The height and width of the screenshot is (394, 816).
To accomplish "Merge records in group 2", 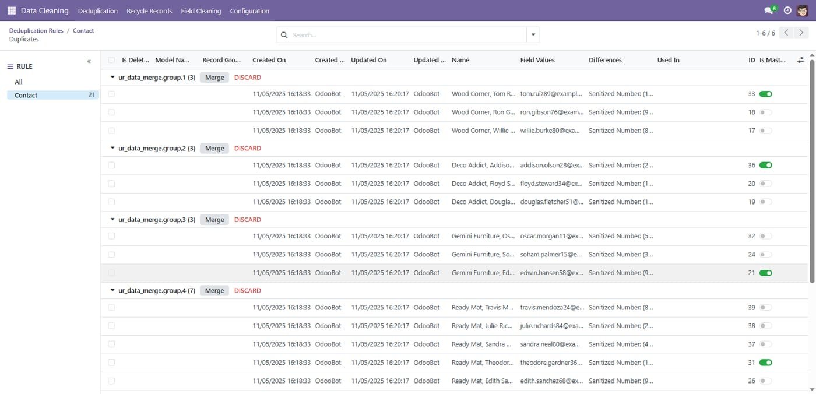I will tap(214, 149).
